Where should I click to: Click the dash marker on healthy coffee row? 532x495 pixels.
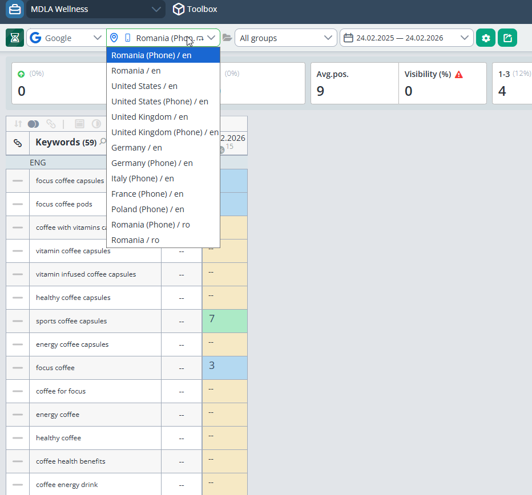(18, 438)
